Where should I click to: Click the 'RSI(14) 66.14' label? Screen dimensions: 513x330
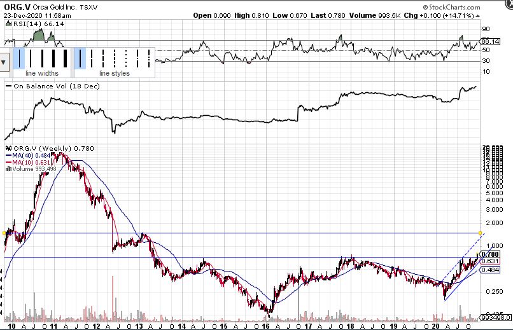coord(39,24)
